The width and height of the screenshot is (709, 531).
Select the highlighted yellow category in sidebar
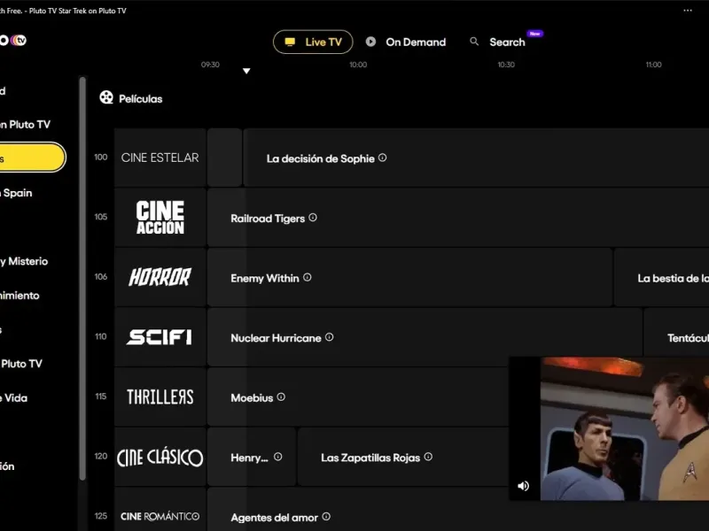33,158
